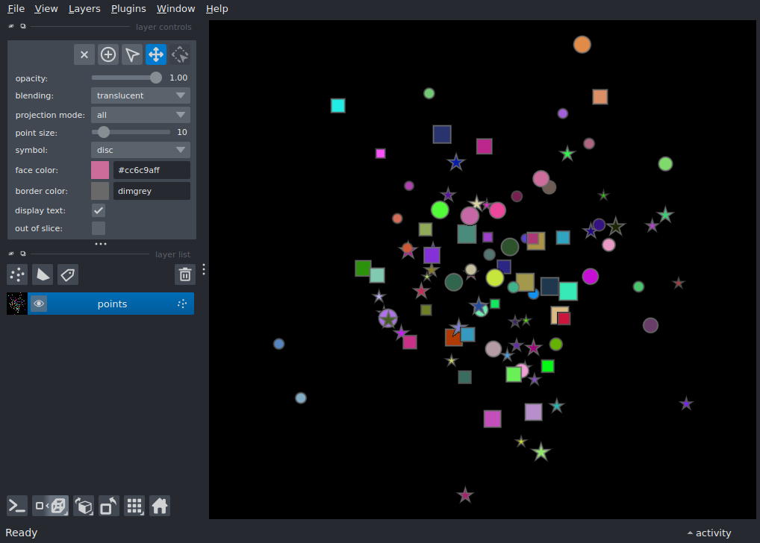This screenshot has width=760, height=543.
Task: Open the Layers menu
Action: [84, 8]
